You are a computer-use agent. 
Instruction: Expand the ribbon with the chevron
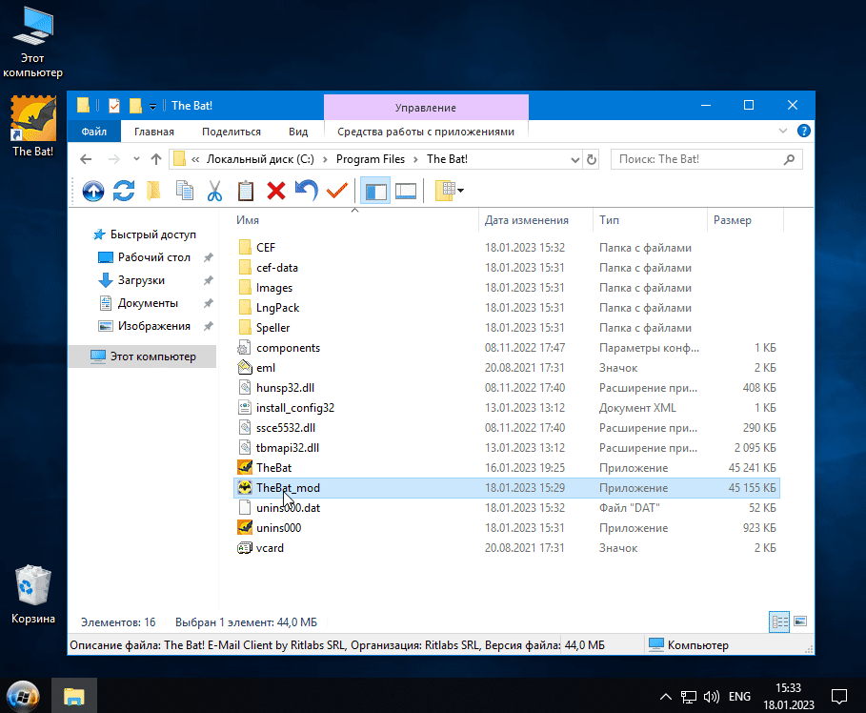pos(782,131)
